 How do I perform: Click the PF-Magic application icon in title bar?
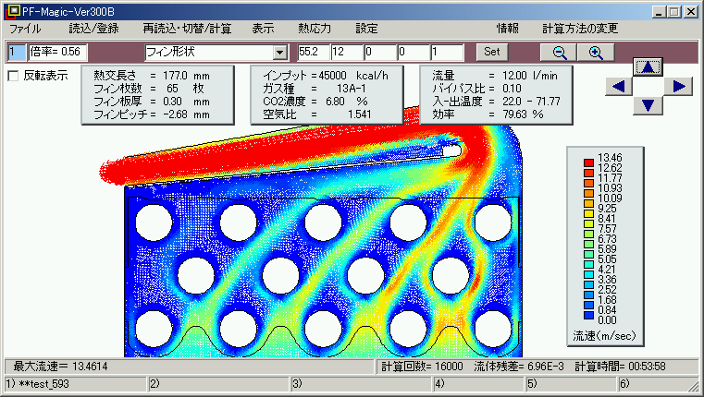click(x=13, y=11)
